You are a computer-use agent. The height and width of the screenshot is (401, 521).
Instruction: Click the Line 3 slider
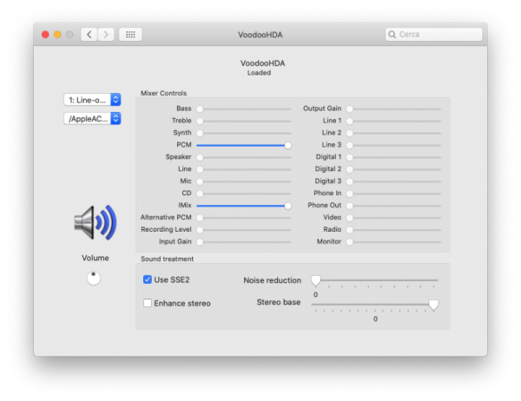393,145
